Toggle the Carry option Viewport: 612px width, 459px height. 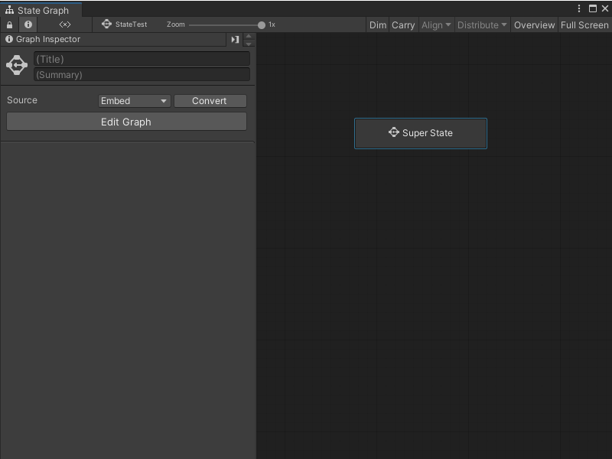[x=403, y=24]
